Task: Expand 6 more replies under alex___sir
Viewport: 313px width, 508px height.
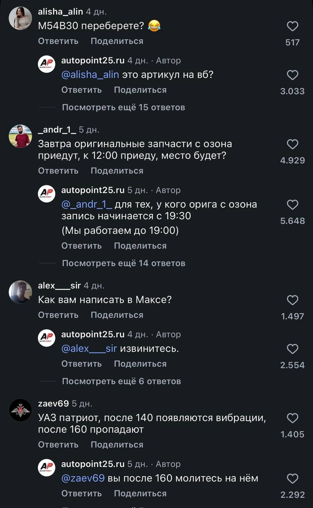Action: tap(121, 381)
